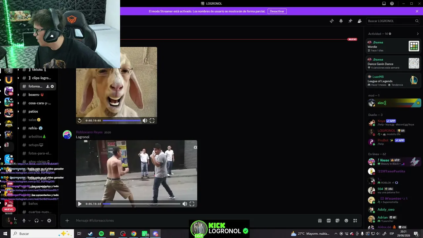This screenshot has width=423, height=238.
Task: Open headphone output options dropdown
Action: click(x=42, y=220)
